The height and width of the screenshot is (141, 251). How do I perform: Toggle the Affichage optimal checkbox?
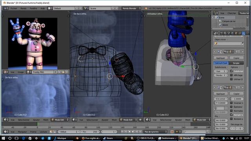pyautogui.click(x=231, y=75)
